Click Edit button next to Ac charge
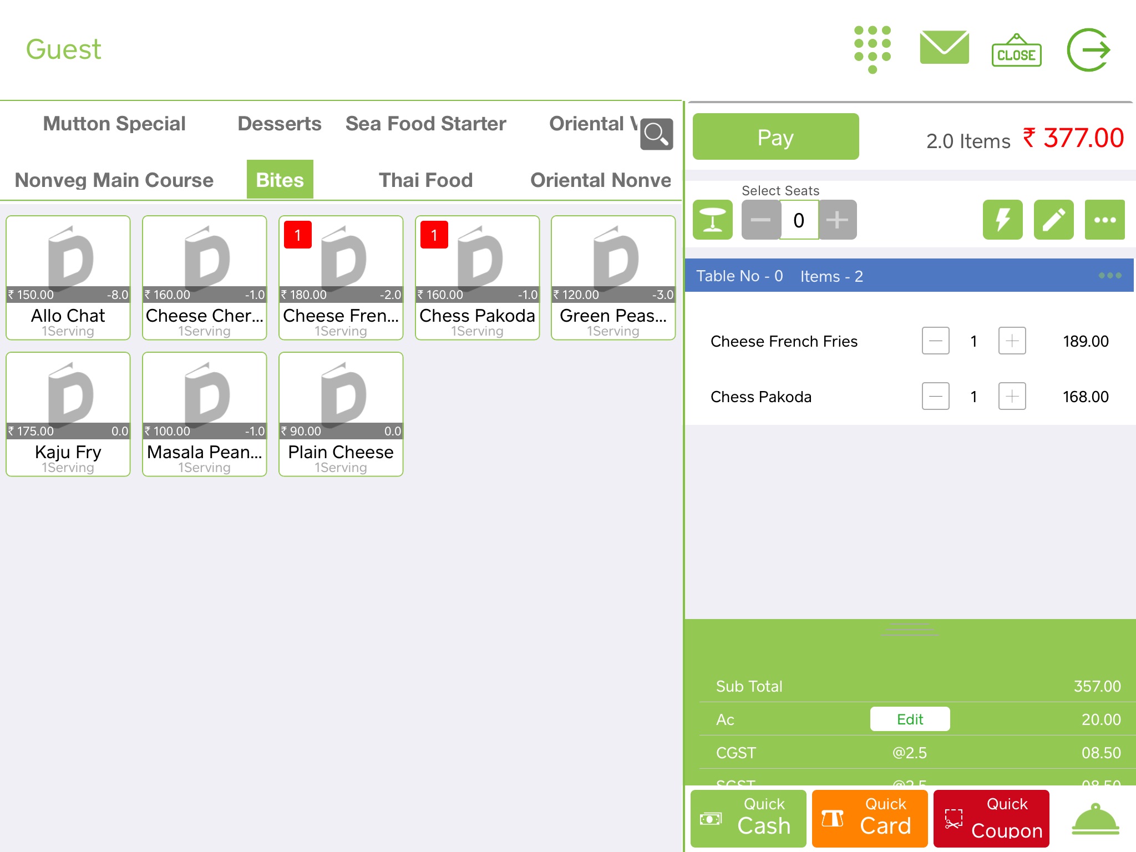The width and height of the screenshot is (1136, 852). [x=910, y=719]
